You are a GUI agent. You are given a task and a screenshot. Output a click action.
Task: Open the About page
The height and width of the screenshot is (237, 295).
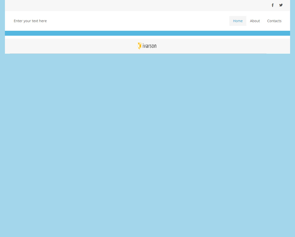coord(255,21)
